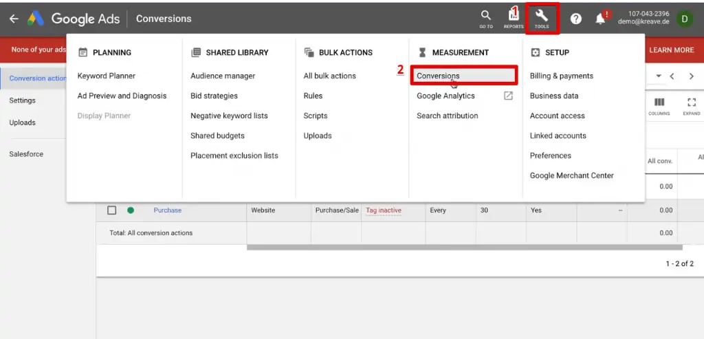This screenshot has width=704, height=339.
Task: Open Linked accounts
Action: [558, 135]
